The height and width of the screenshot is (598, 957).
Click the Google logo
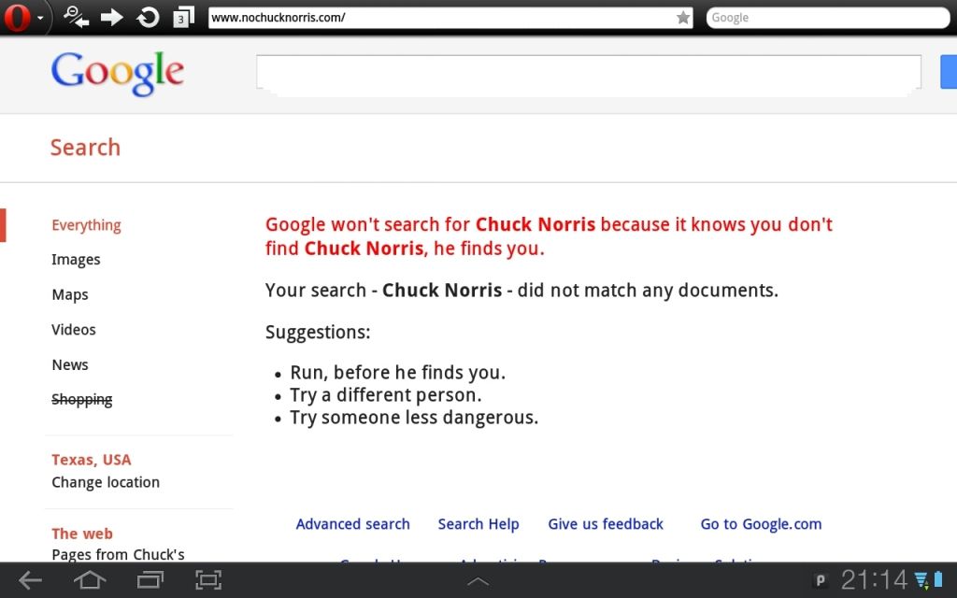(118, 73)
